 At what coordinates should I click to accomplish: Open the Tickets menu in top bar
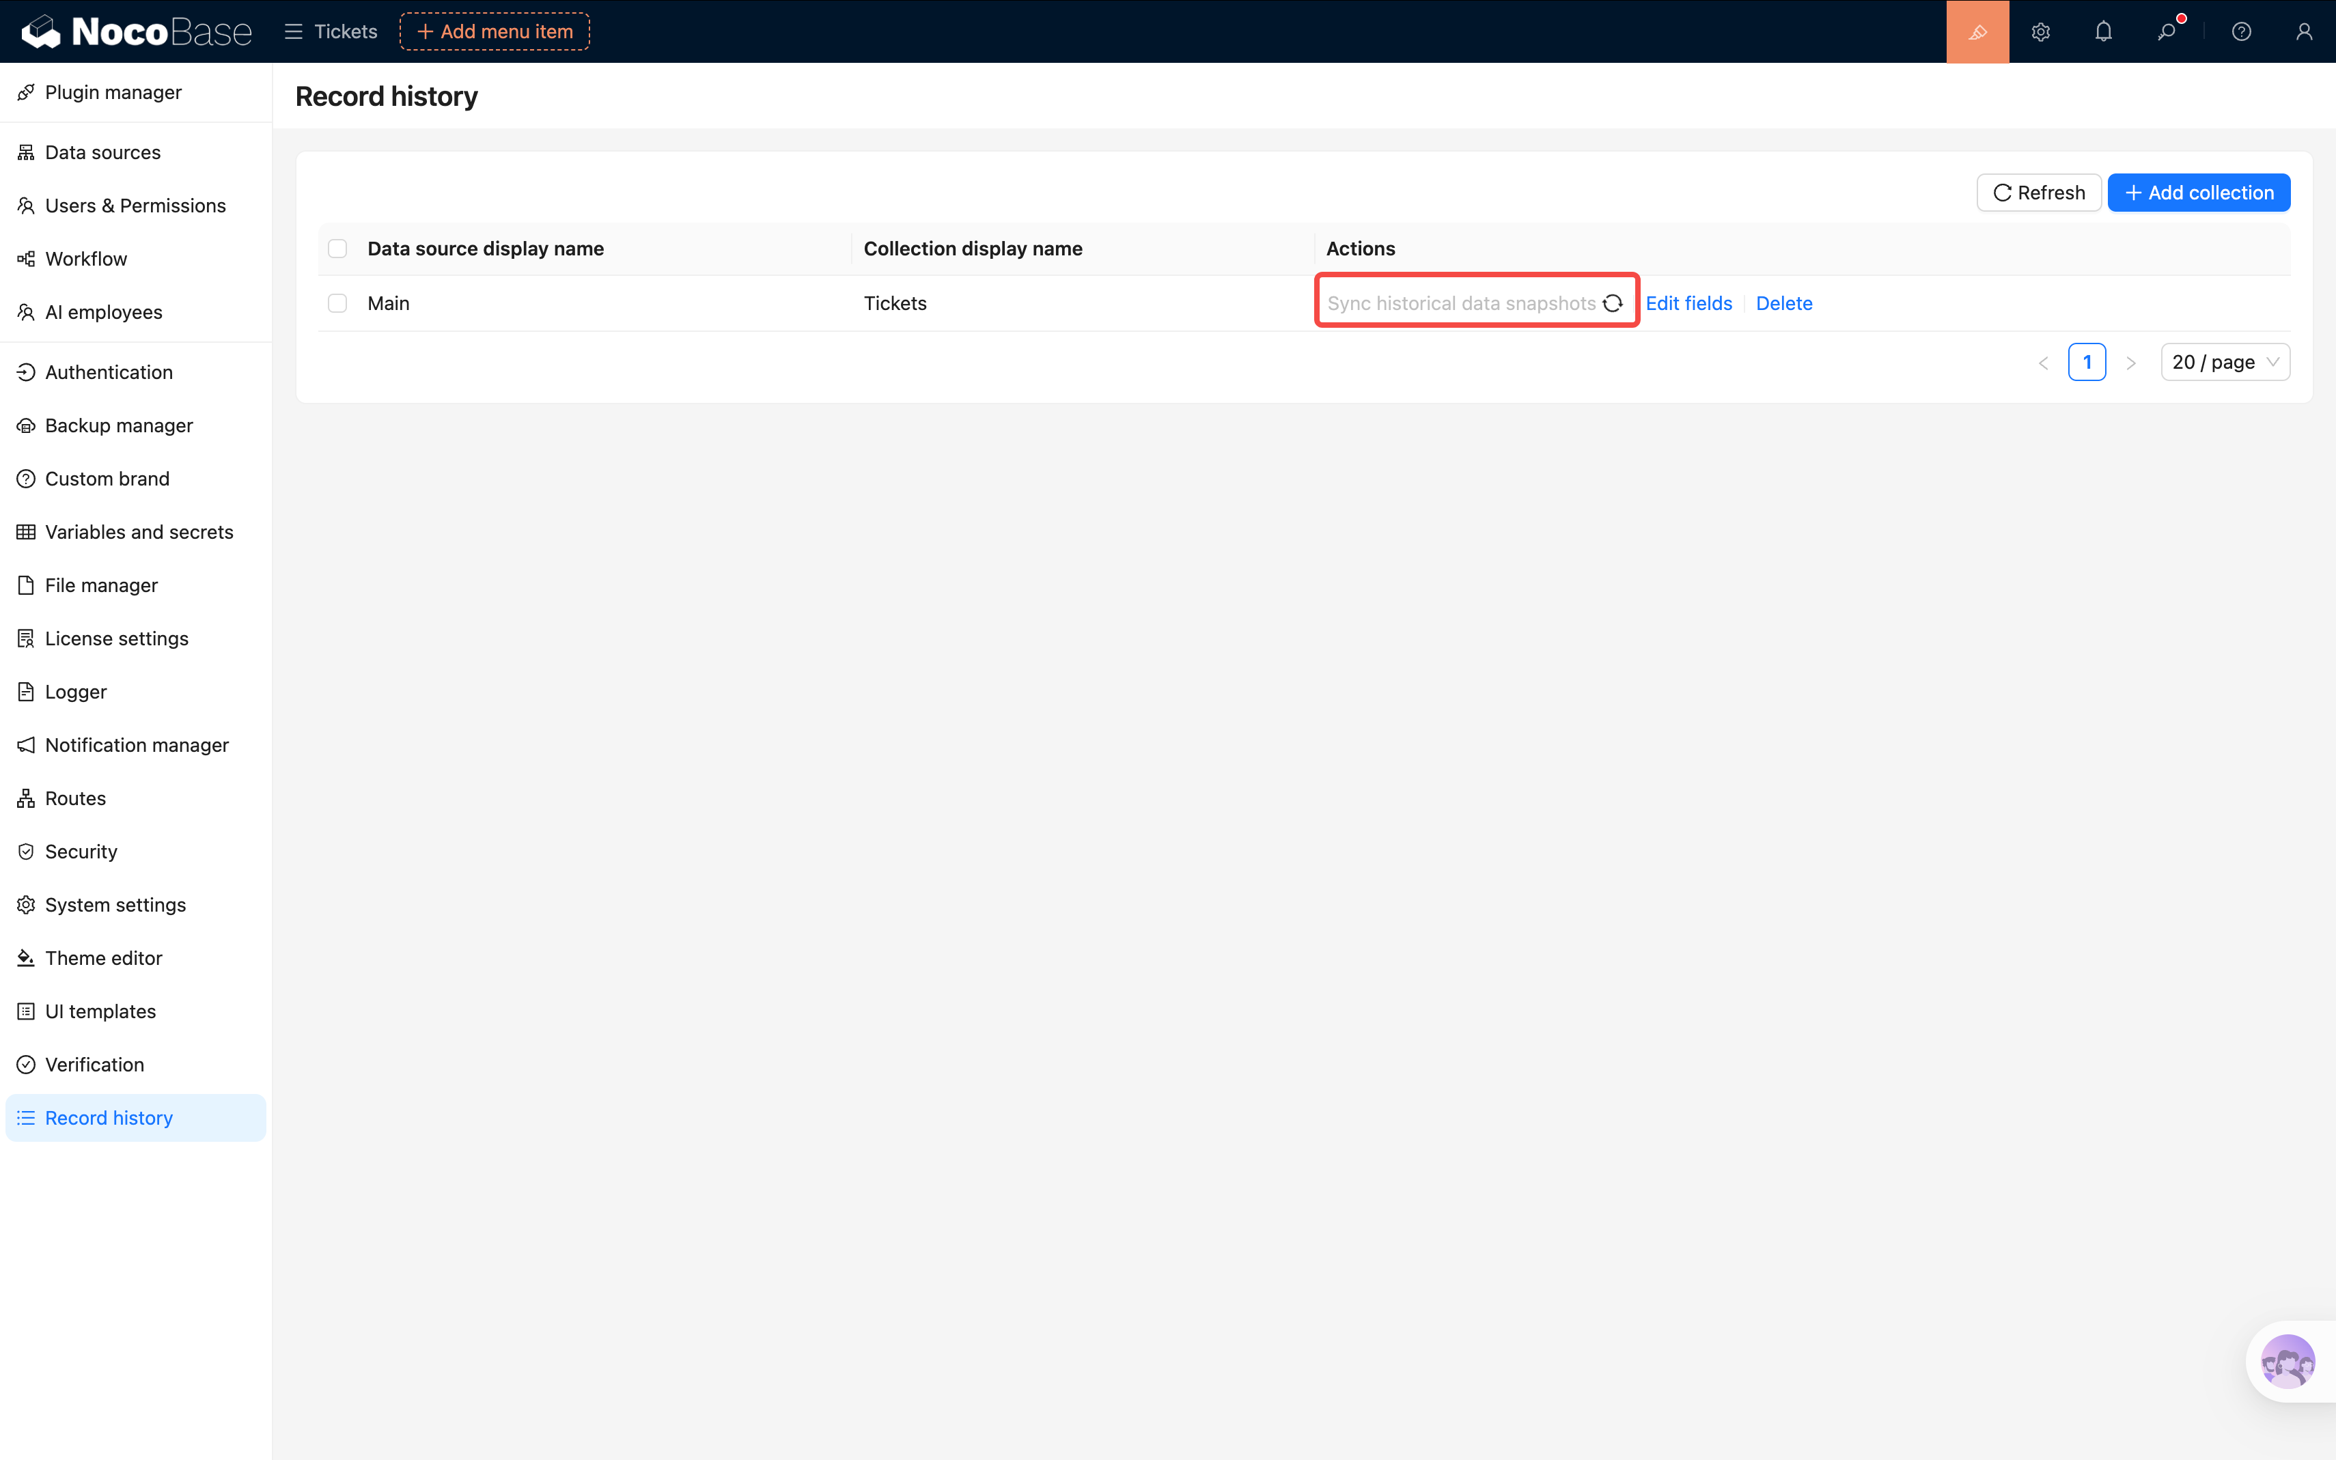pyautogui.click(x=331, y=32)
